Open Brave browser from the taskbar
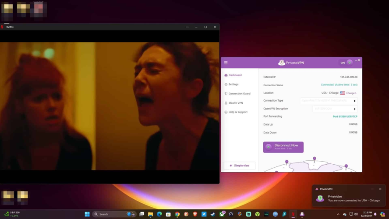 pyautogui.click(x=195, y=214)
